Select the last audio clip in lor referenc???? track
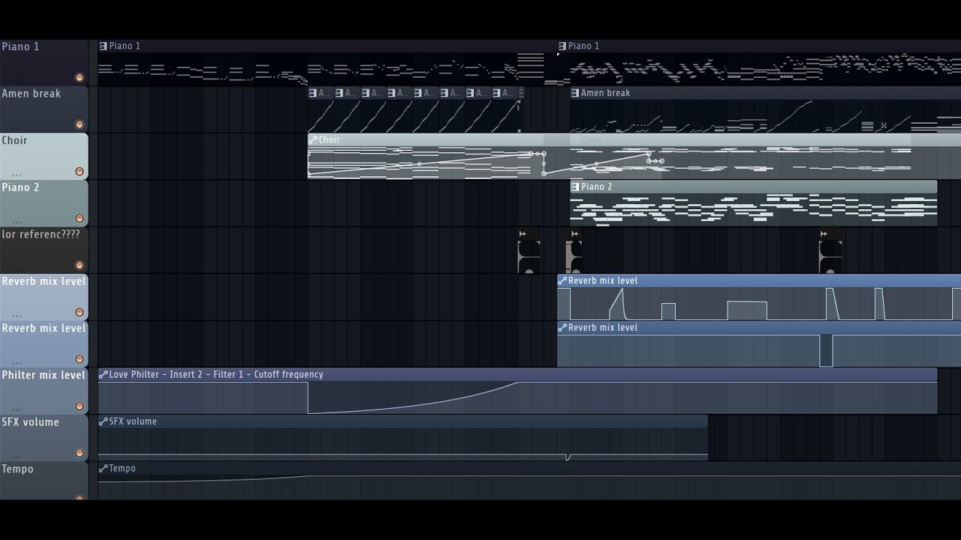961x540 pixels. point(830,251)
